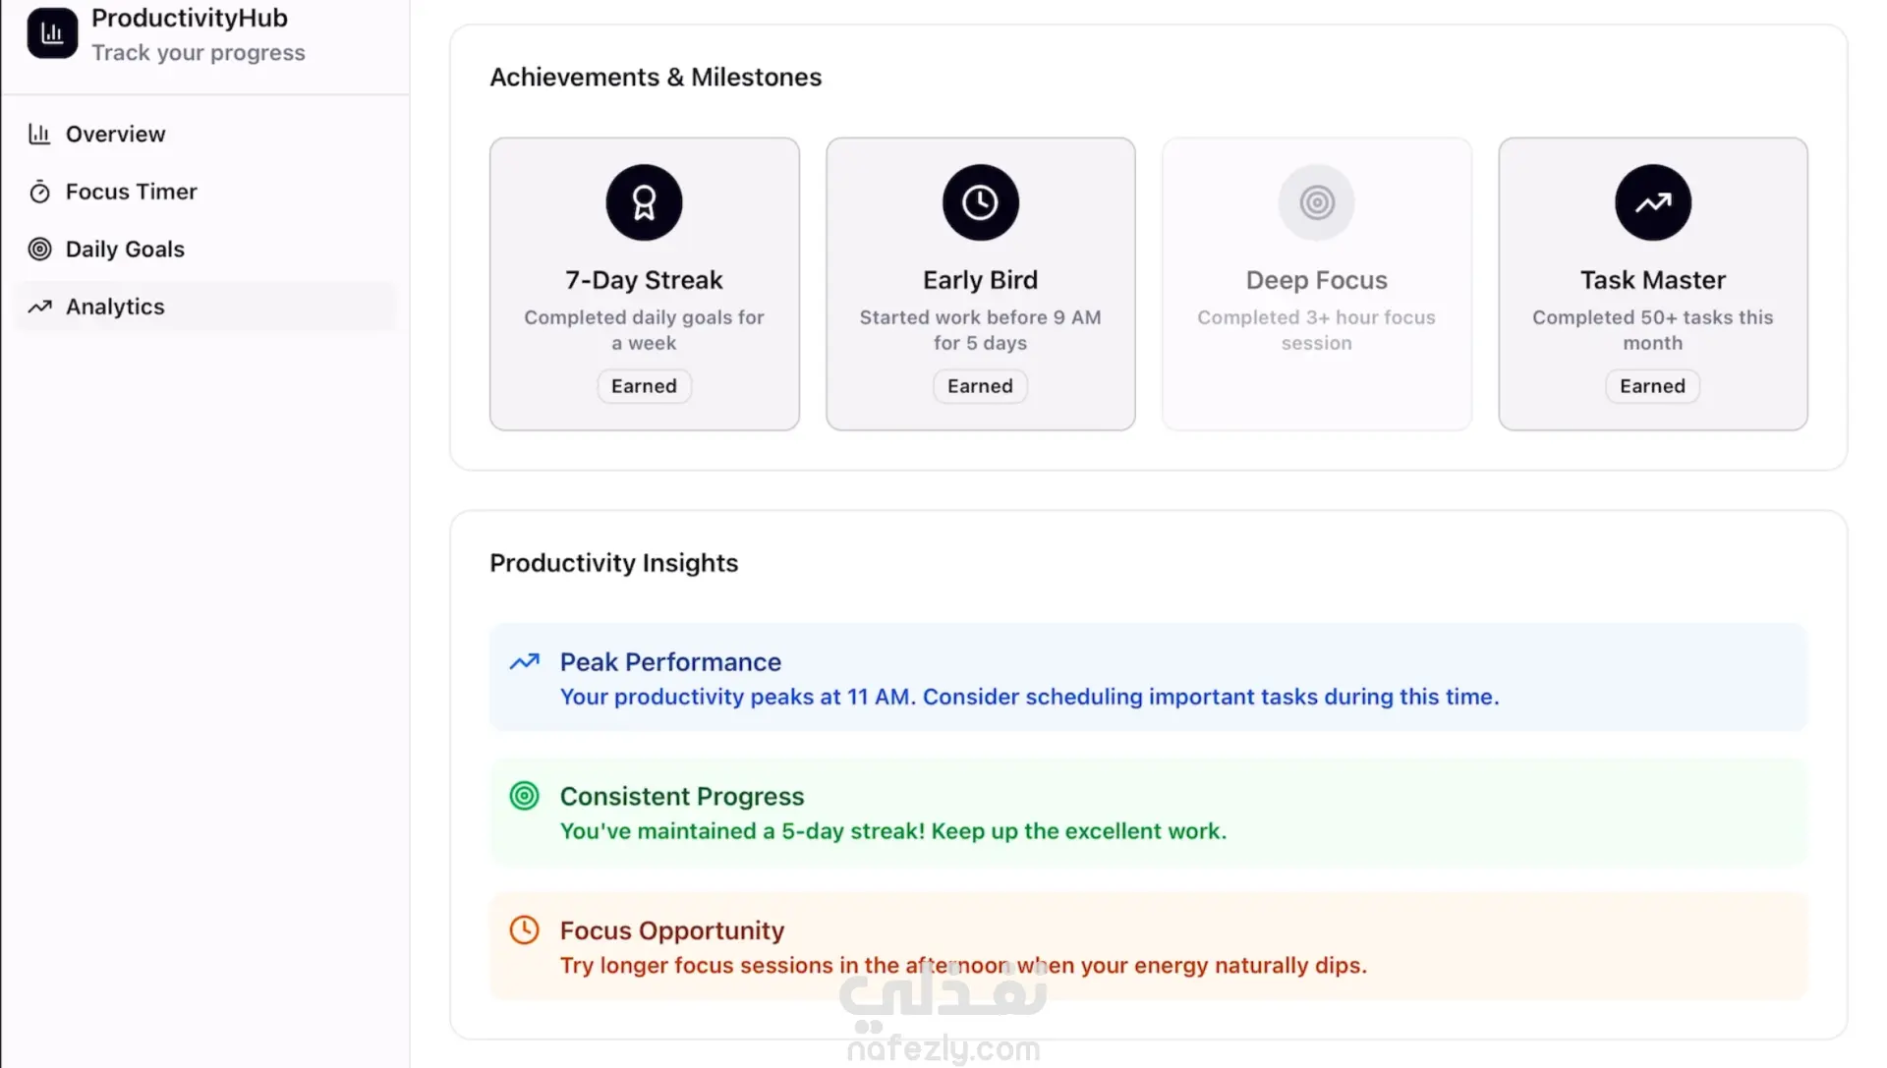Click the Achievements & Milestones heading
This screenshot has height=1068, width=1887.
[656, 77]
